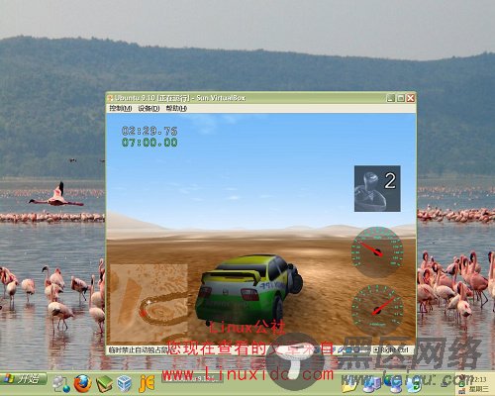Click the target time 07:00.00
Viewport: 495px width, 396px height.
click(x=149, y=143)
